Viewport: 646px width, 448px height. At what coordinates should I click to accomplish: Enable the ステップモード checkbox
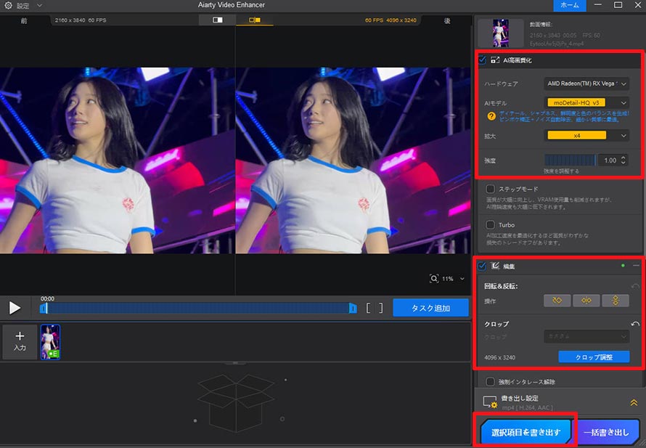pyautogui.click(x=490, y=189)
